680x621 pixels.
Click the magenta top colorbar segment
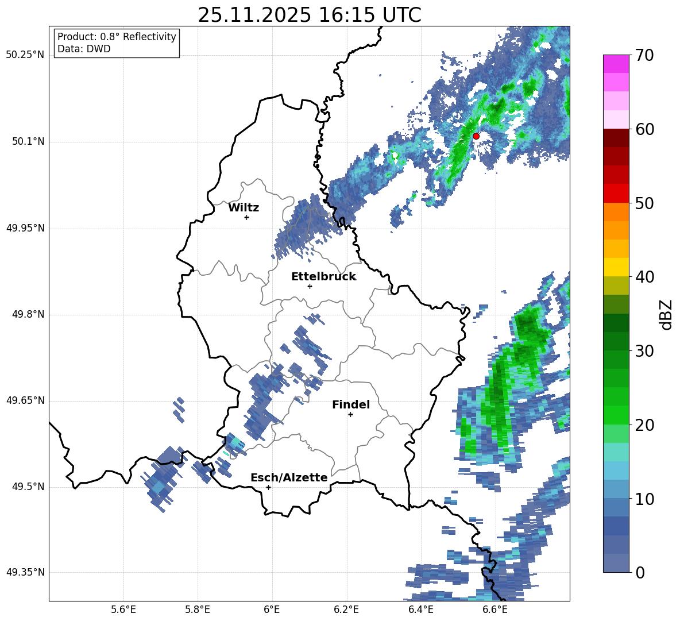pos(616,64)
